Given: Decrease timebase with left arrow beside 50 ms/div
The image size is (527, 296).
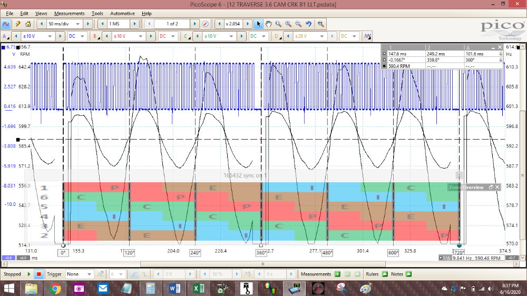Looking at the screenshot, I should pos(41,24).
